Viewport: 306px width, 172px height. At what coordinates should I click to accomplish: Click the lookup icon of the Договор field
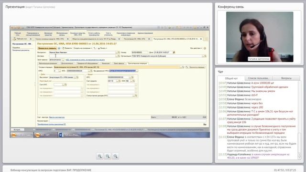tap(119, 56)
